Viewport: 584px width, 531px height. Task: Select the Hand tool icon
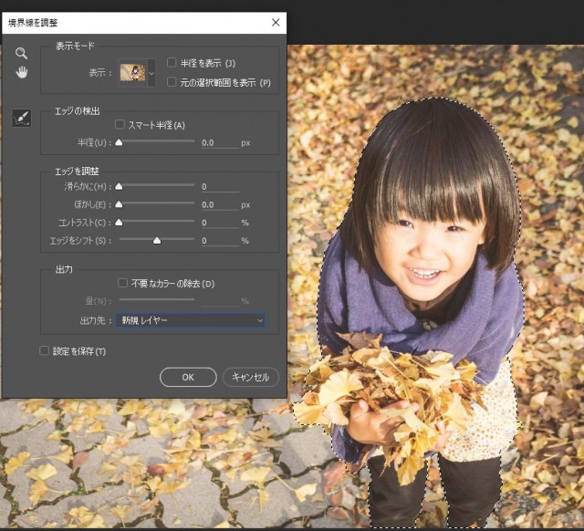(x=21, y=73)
